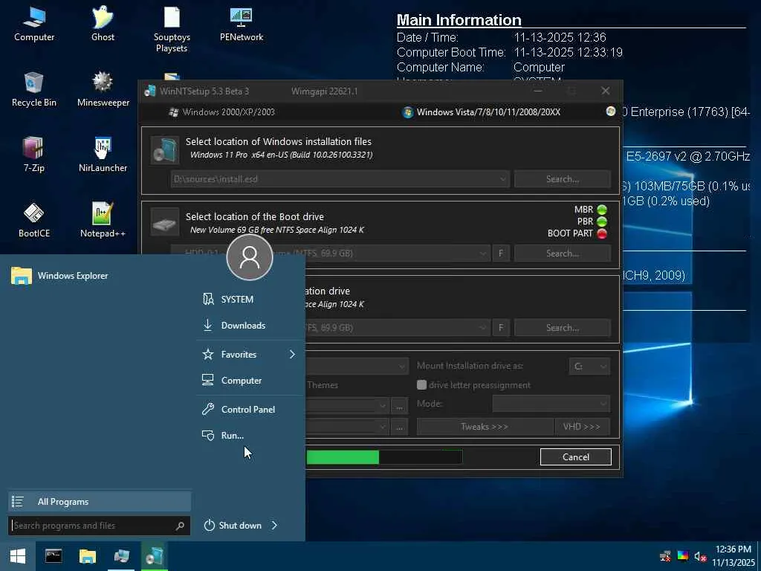Launch Notepad++ from the desktop
Screen dimensions: 761x571
[x=103, y=221]
